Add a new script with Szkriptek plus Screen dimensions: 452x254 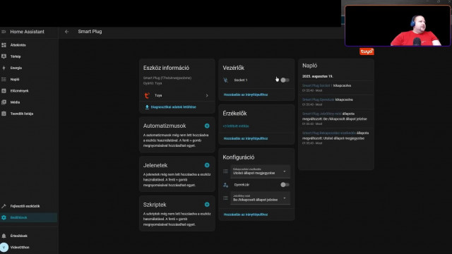coord(207,205)
